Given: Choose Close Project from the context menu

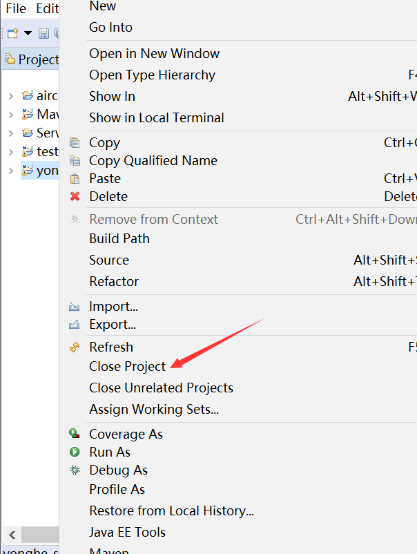Looking at the screenshot, I should click(x=127, y=367).
